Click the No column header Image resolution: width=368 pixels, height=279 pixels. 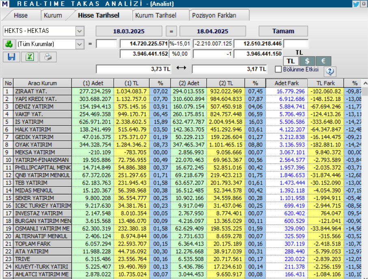point(8,83)
